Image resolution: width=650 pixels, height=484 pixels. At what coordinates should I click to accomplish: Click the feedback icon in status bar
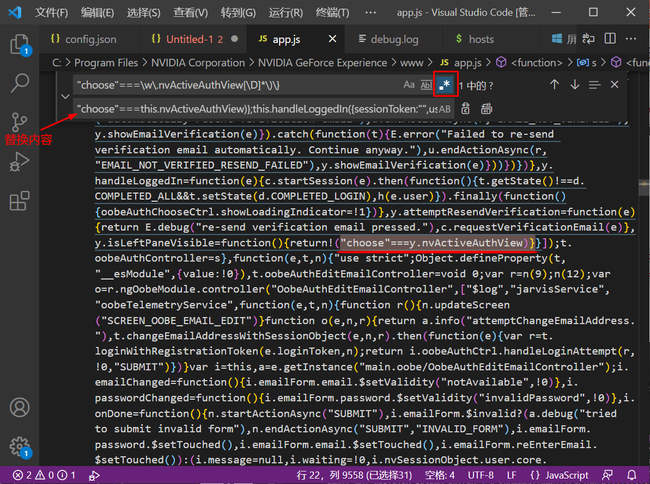[608, 475]
